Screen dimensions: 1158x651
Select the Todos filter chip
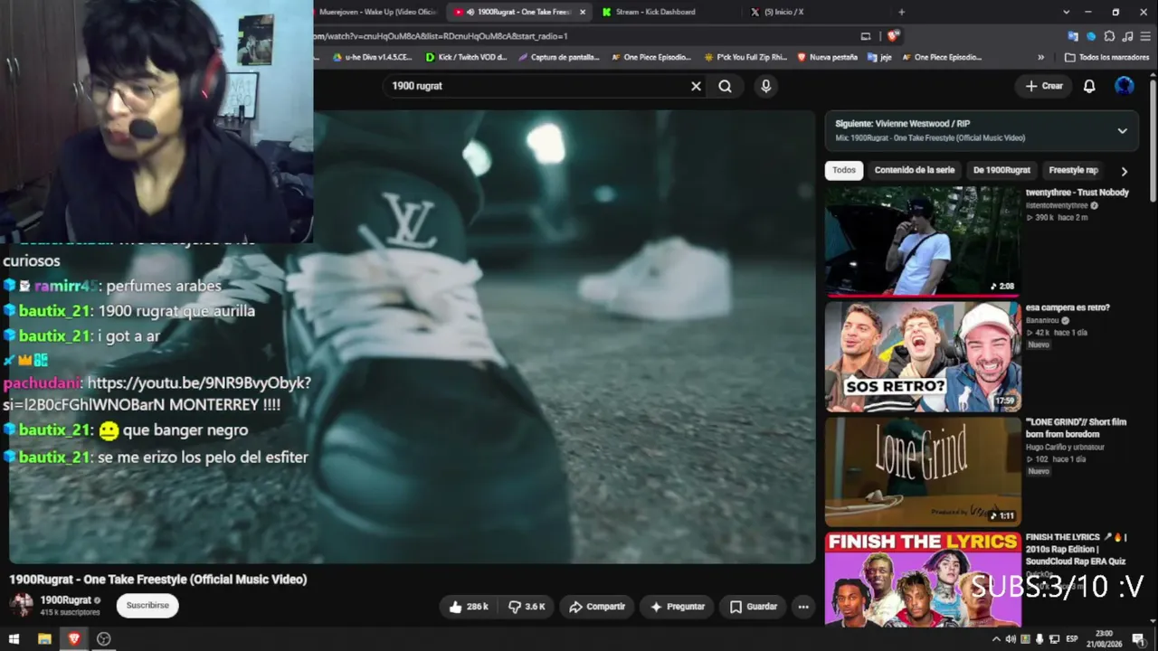(844, 170)
